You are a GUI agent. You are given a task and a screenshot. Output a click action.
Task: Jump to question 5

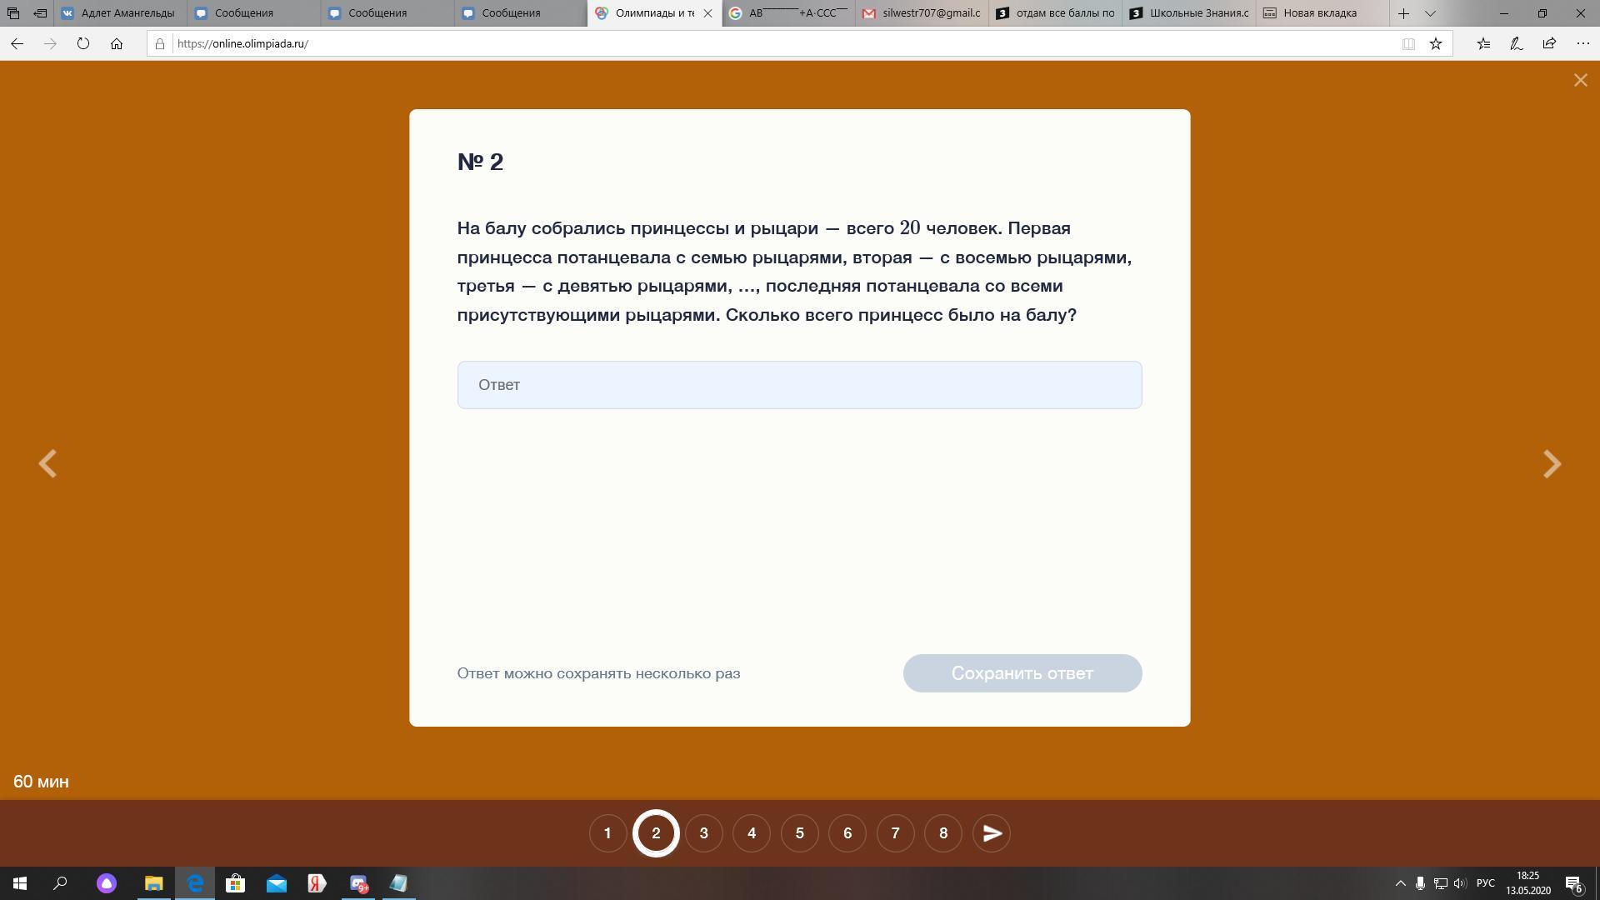(x=799, y=833)
